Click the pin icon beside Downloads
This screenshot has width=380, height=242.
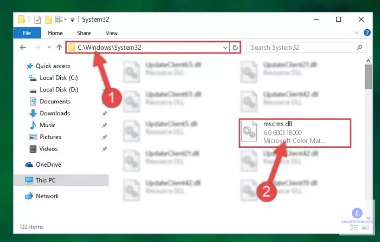(x=104, y=113)
